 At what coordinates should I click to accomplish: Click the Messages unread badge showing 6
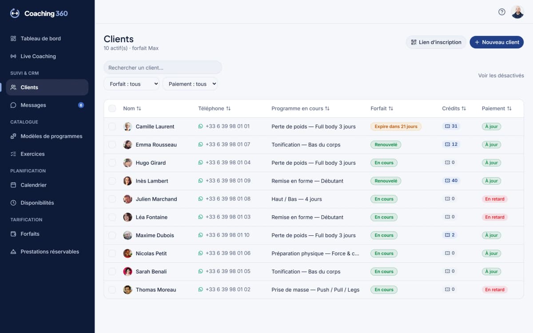point(81,105)
